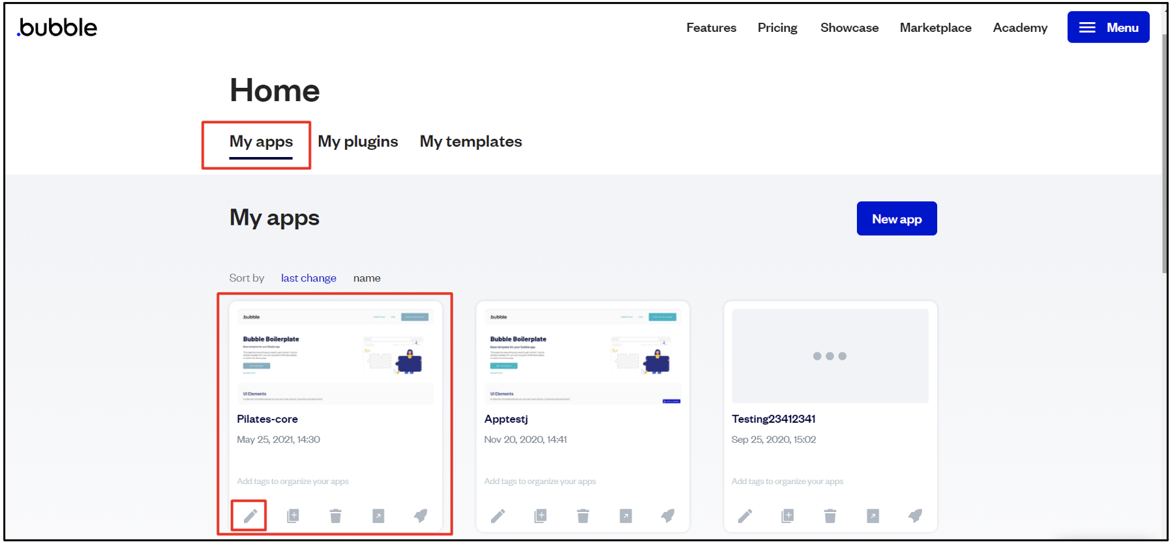Open the Features nav link
Viewport: 1170px width, 542px height.
tap(711, 28)
